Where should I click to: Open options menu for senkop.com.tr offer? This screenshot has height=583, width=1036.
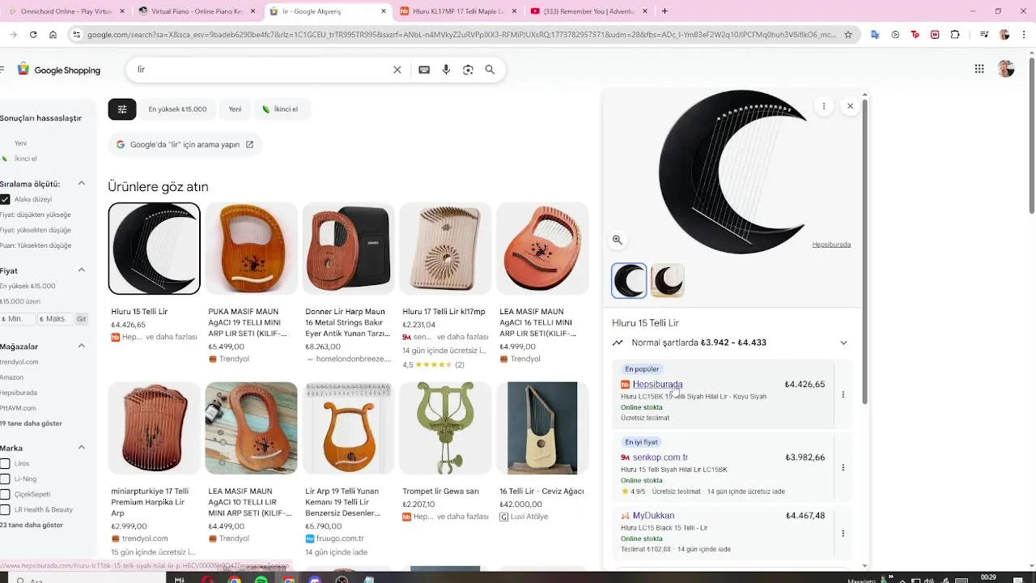pos(843,468)
